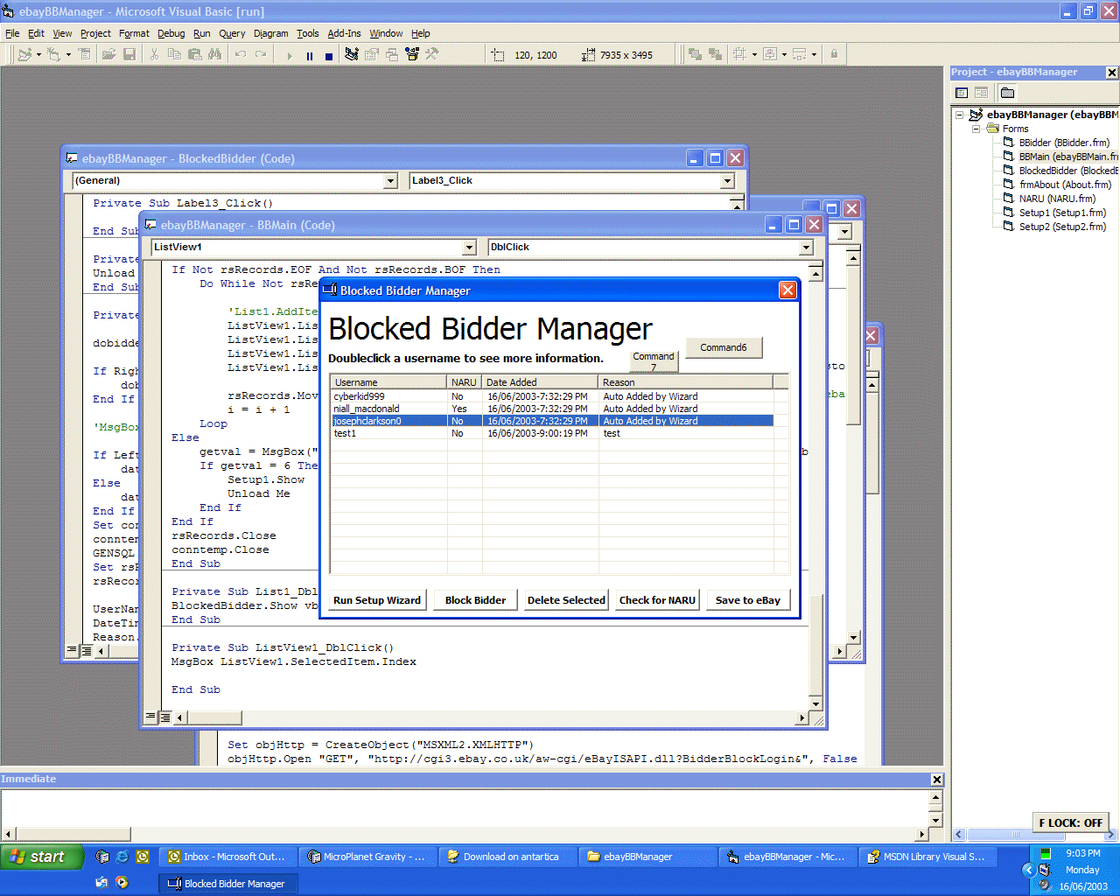Open the (General) object combo box
The width and height of the screenshot is (1120, 896).
(x=235, y=181)
